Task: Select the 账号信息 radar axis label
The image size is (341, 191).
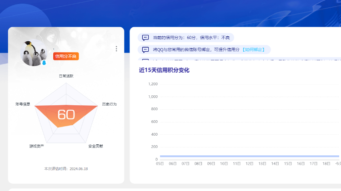Action: [23, 104]
